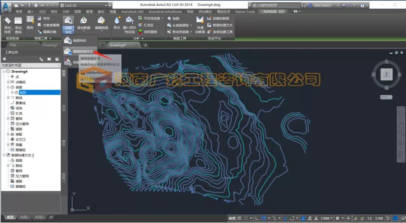Click the Sign In user account icon
The image size is (406, 223).
pos(310,5)
